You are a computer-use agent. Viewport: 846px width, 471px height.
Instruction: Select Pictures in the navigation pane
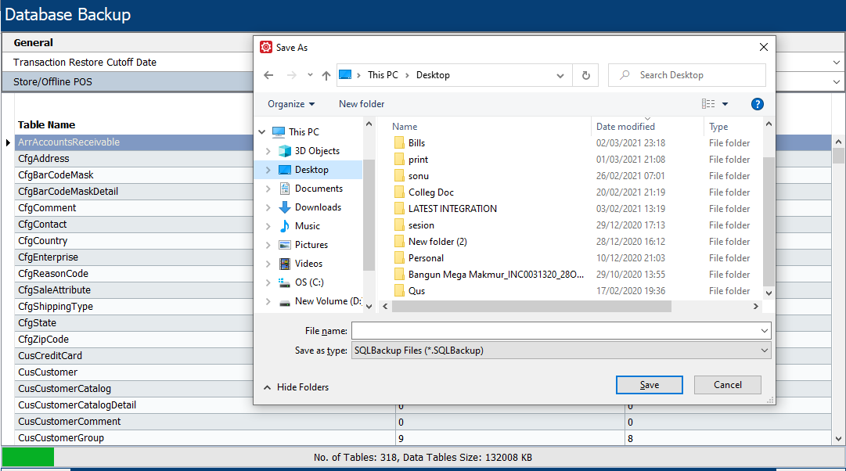point(311,245)
